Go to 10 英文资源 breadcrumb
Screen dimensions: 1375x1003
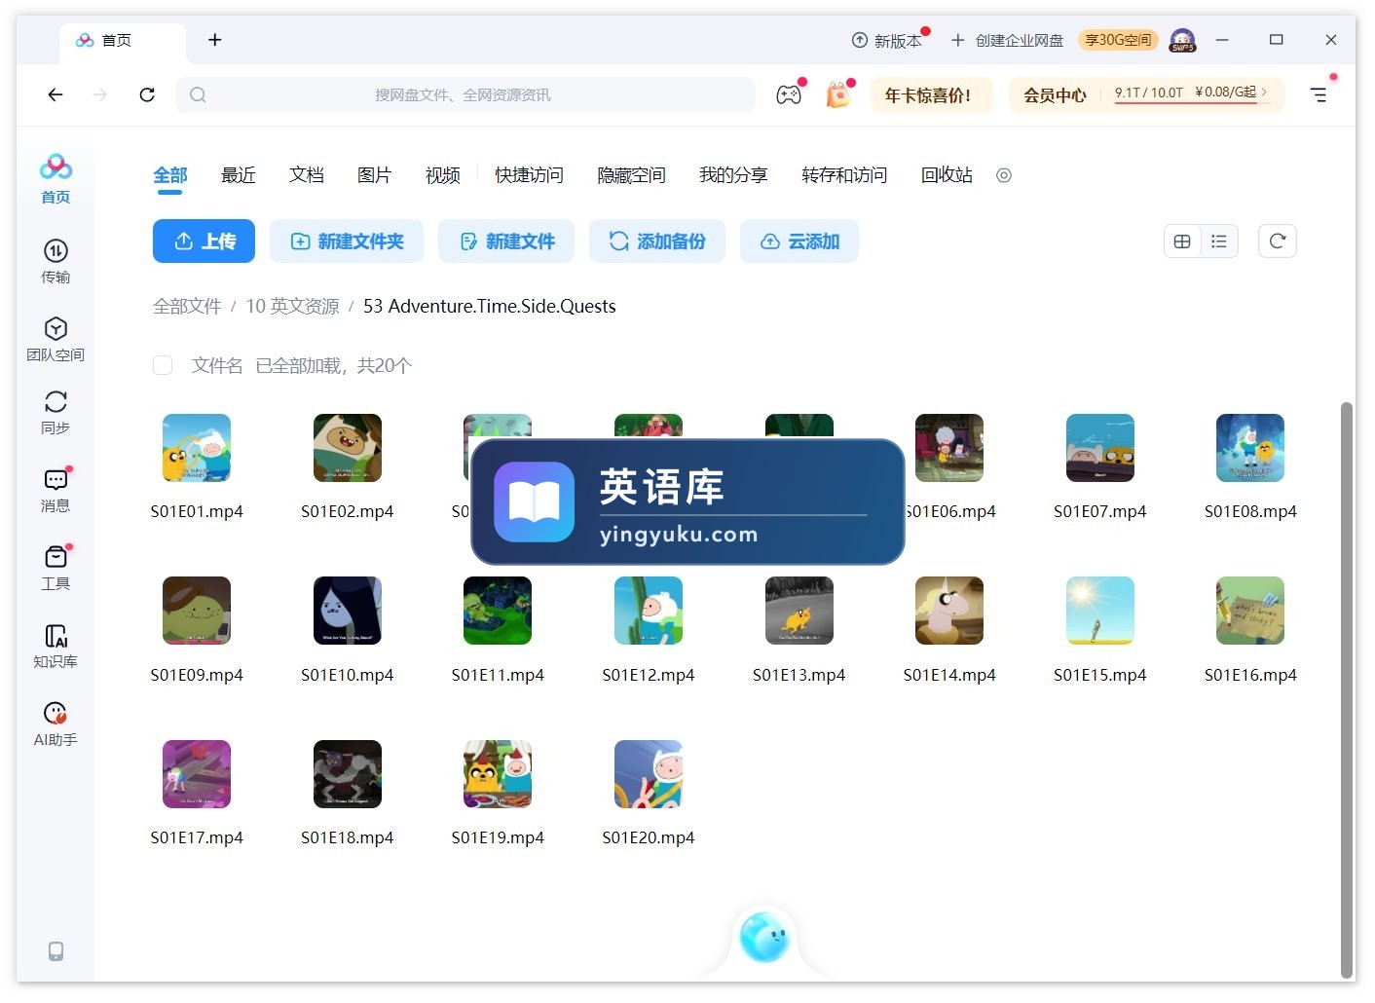(x=292, y=307)
